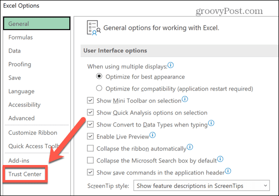Open the Trust Center category
The image size is (279, 196).
pos(25,174)
